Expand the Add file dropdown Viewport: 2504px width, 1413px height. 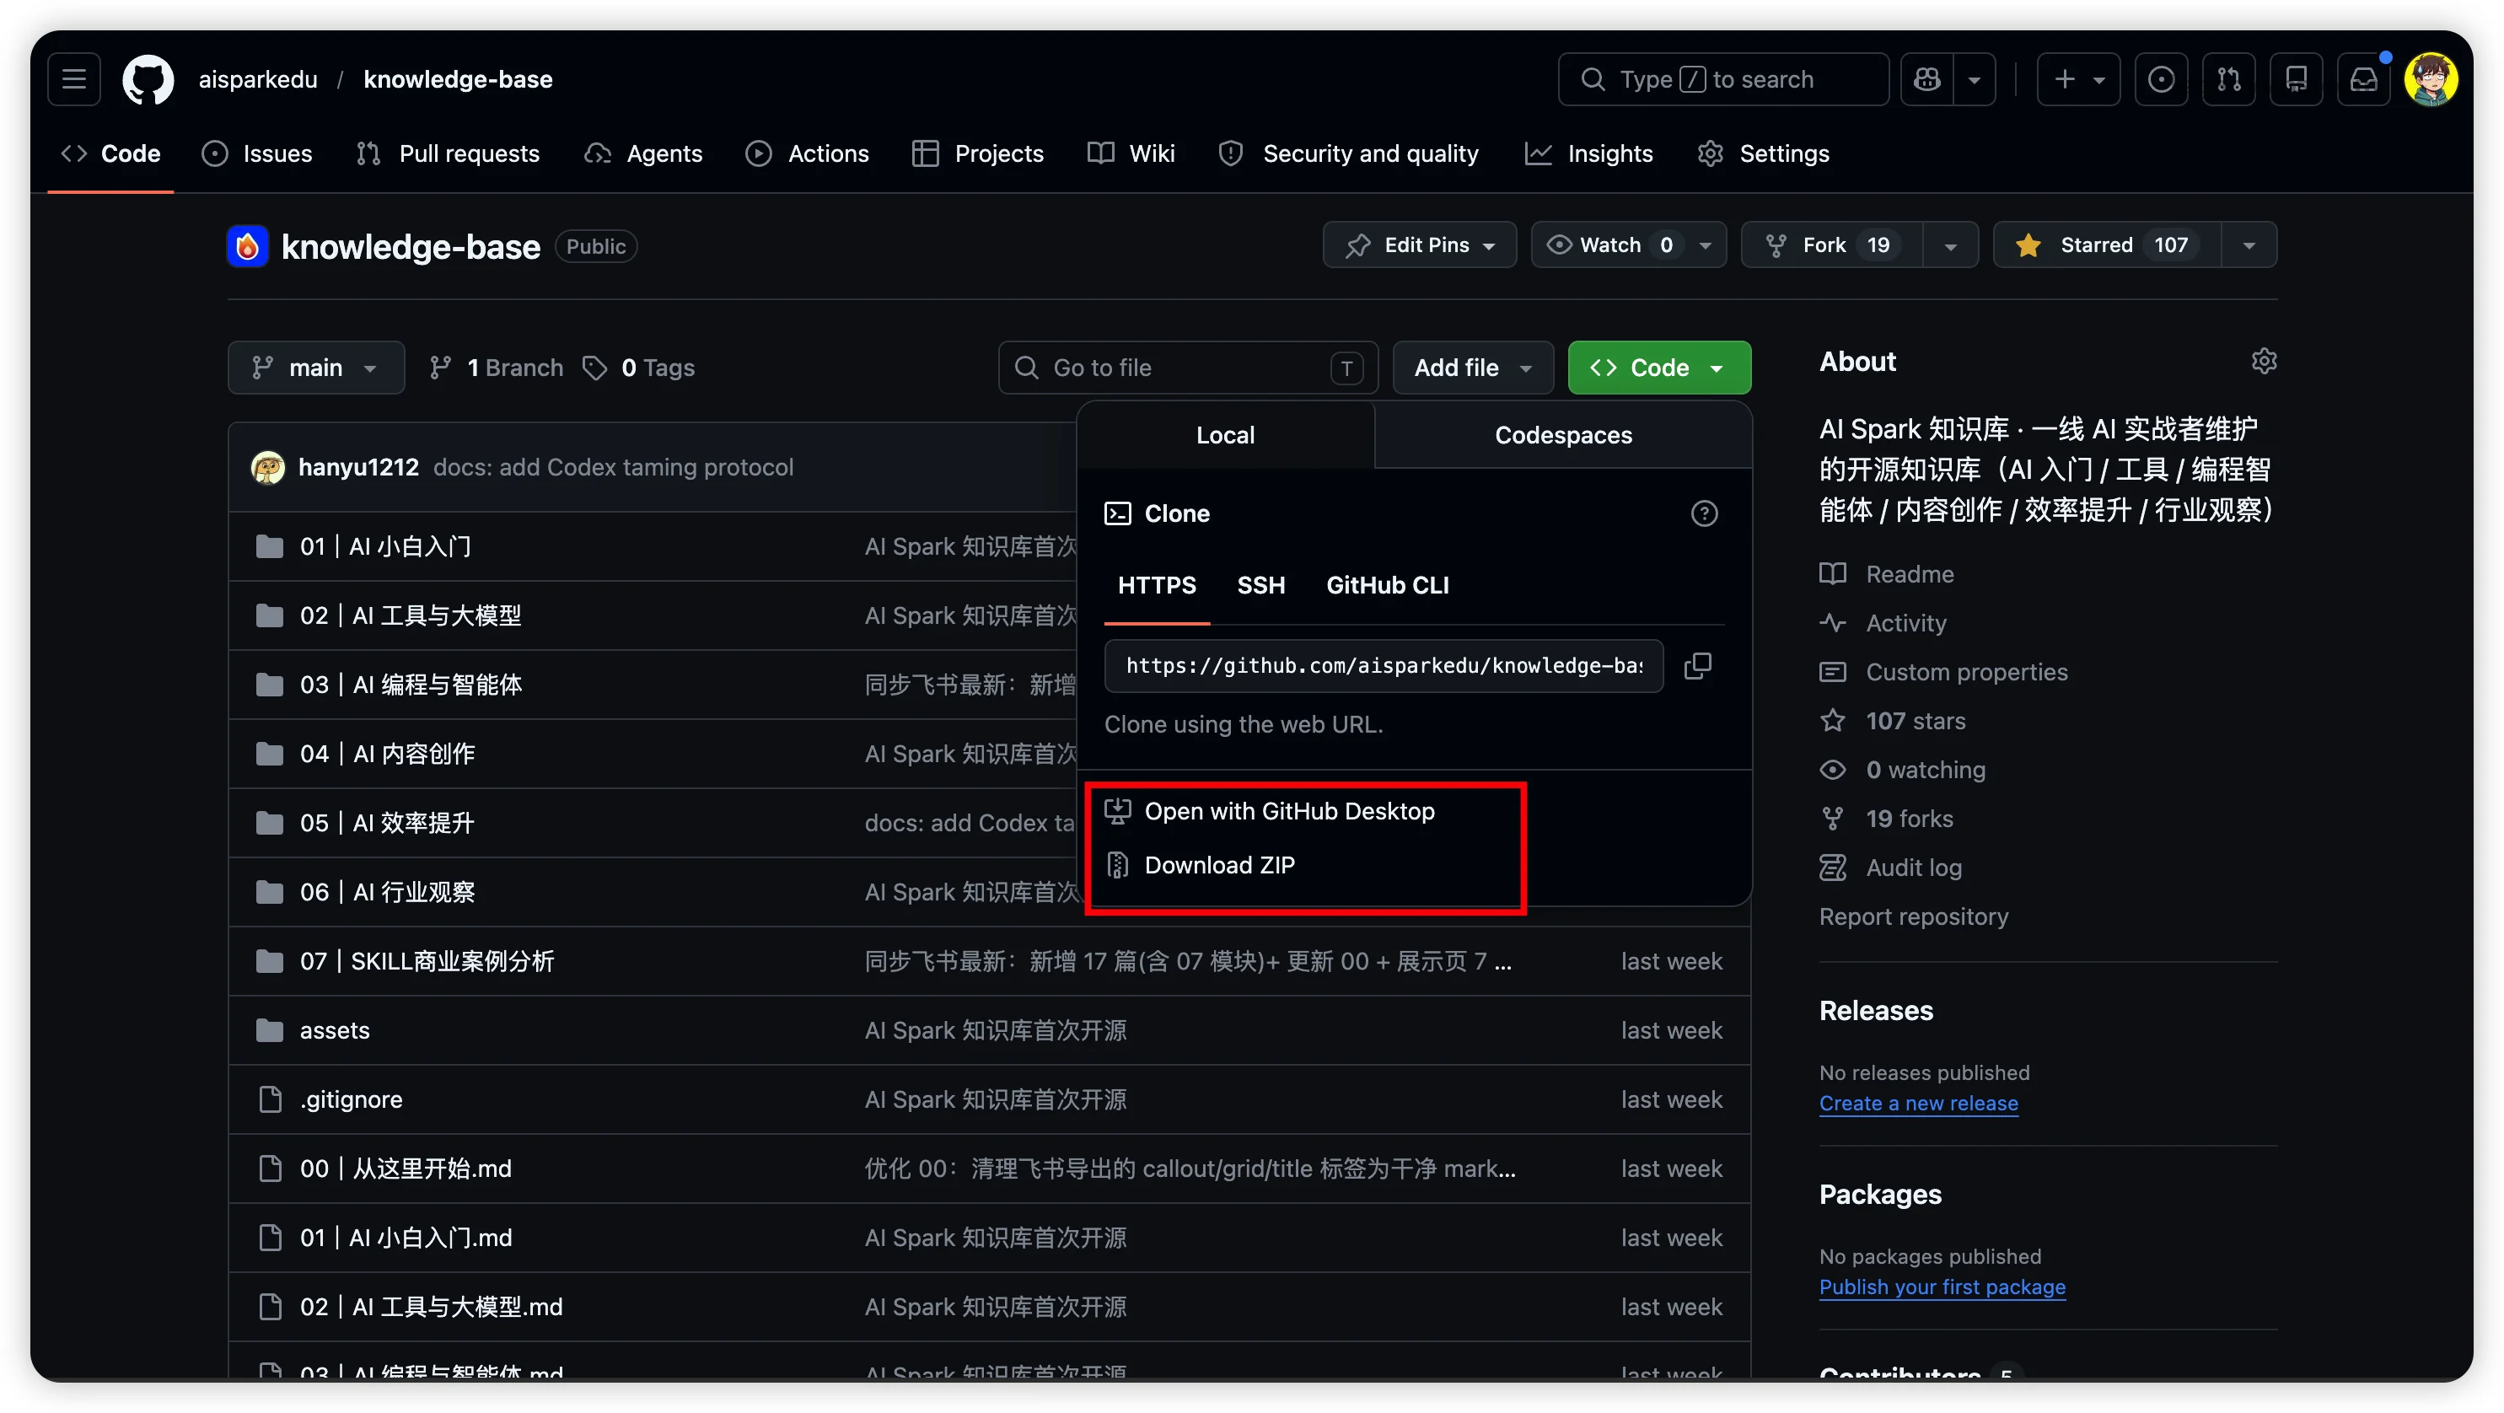point(1473,368)
